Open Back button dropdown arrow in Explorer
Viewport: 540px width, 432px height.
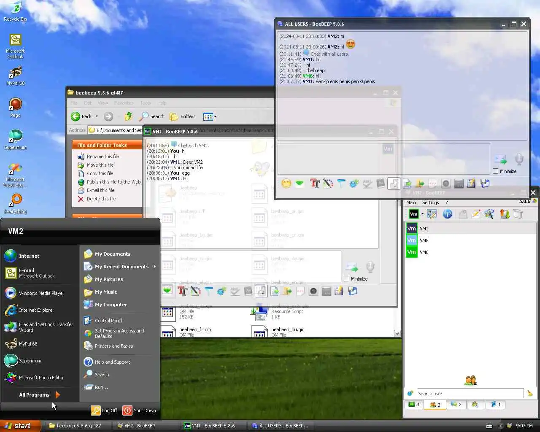click(x=97, y=116)
